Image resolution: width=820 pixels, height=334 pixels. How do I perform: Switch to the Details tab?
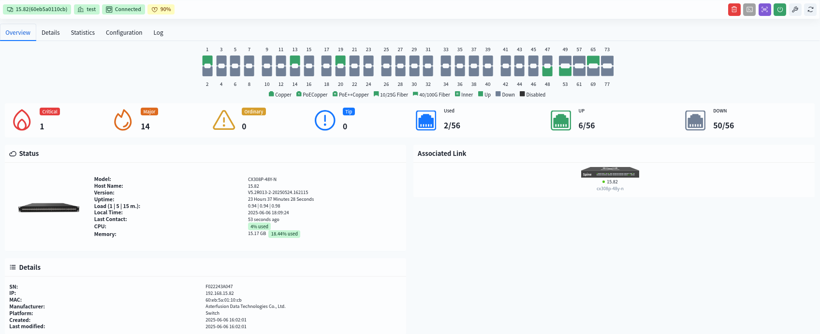tap(50, 33)
